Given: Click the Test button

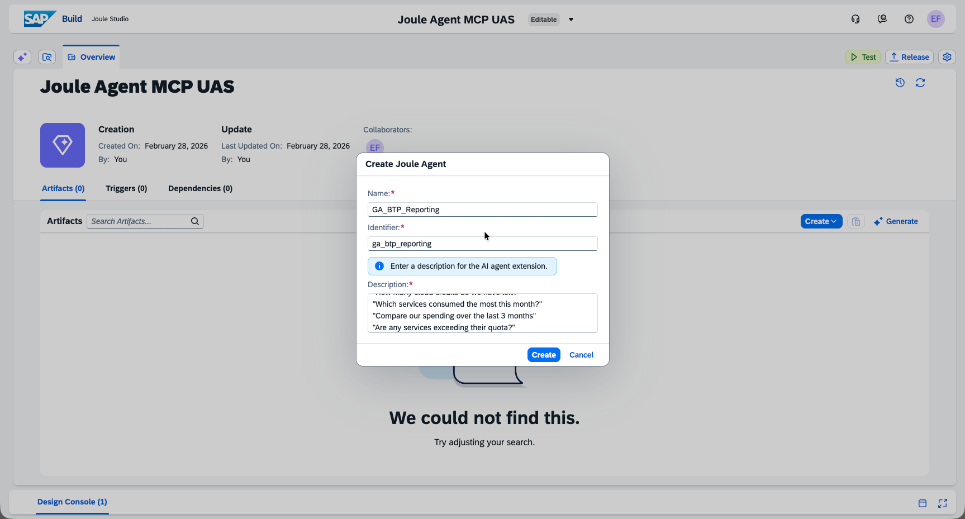Looking at the screenshot, I should click(x=863, y=57).
